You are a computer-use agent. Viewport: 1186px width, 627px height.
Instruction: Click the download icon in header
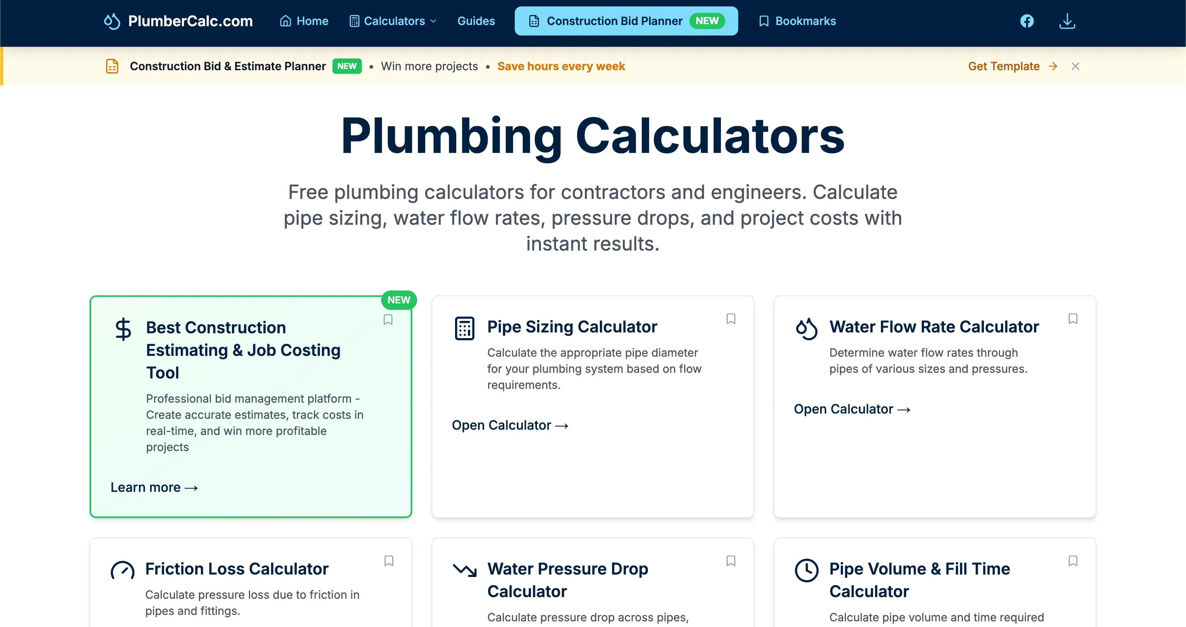point(1067,21)
